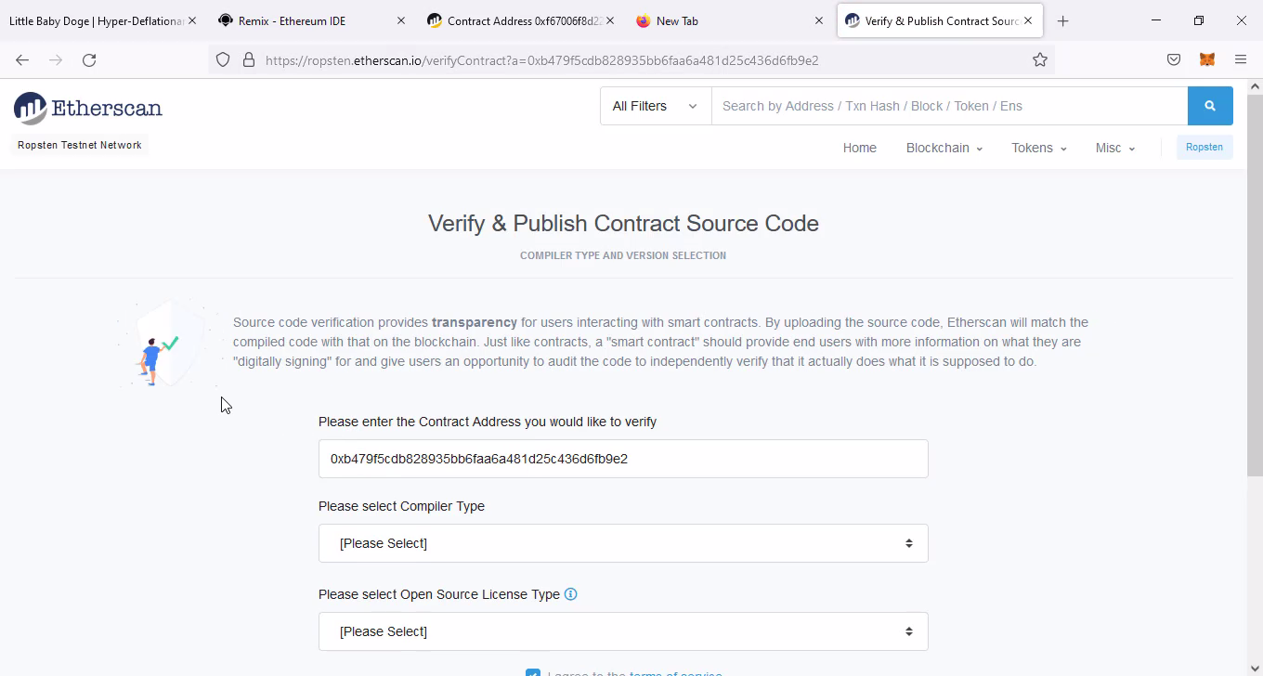Click the Home navigation link
This screenshot has height=676, width=1263.
coord(859,148)
